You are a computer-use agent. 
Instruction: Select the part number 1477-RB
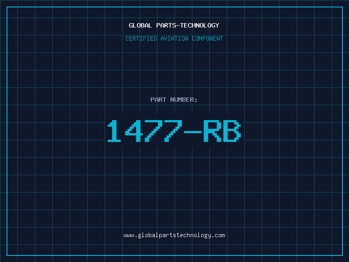[x=174, y=131]
